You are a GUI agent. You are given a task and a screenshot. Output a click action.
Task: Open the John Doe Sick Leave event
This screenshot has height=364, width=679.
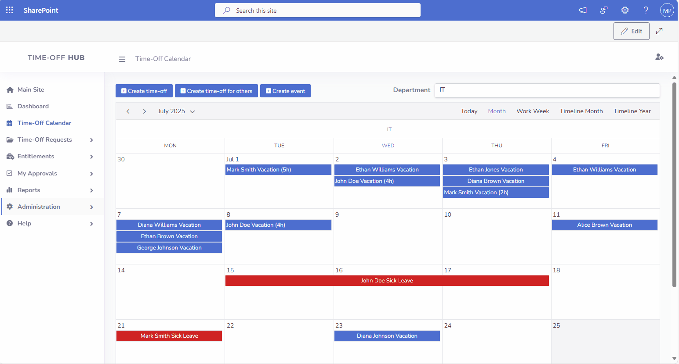click(387, 281)
